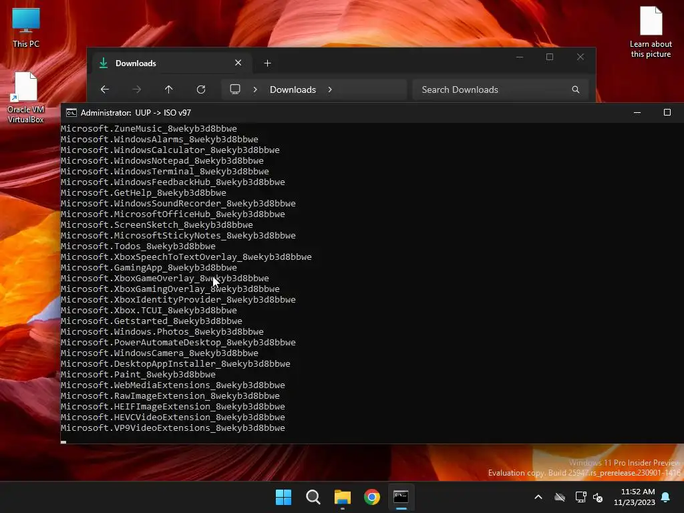
Task: Click the search magnifier in Search Downloads
Action: pos(576,90)
